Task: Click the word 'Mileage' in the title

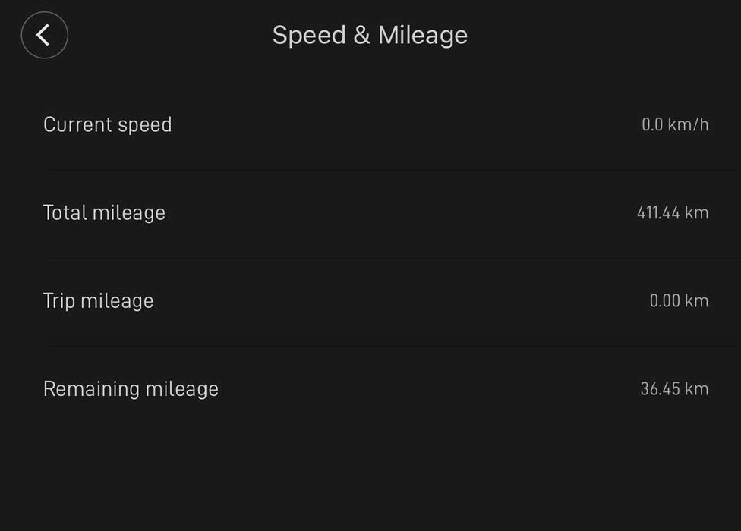Action: pyautogui.click(x=422, y=35)
